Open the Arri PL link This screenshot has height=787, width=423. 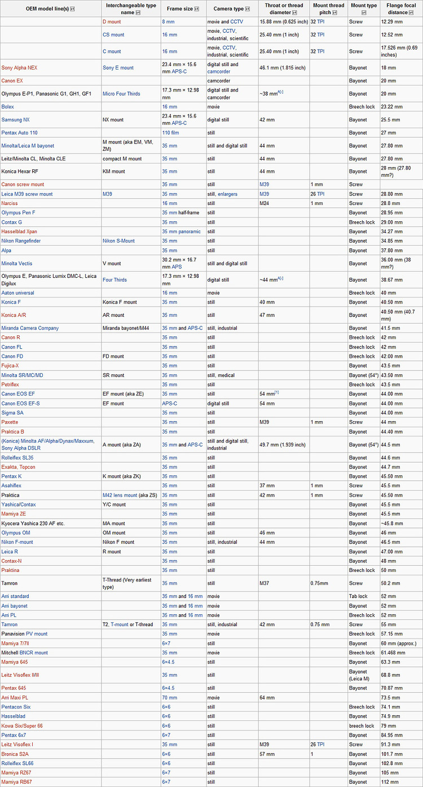point(9,615)
